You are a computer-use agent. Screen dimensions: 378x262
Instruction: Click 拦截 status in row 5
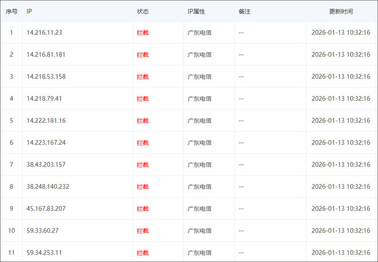pyautogui.click(x=143, y=121)
